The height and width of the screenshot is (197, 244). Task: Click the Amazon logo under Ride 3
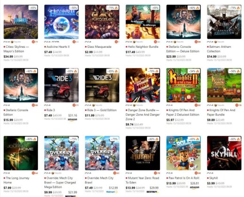point(72,120)
